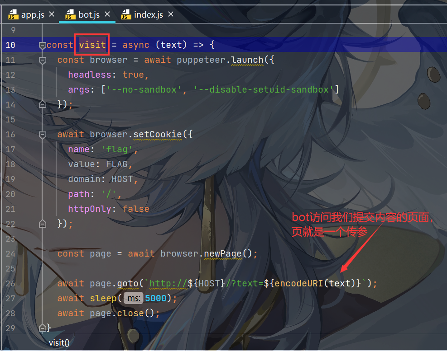Fold the function end marker at line 29
The width and height of the screenshot is (447, 351).
click(x=43, y=328)
